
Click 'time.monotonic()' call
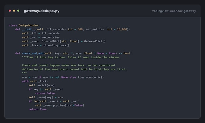(x=91, y=77)
